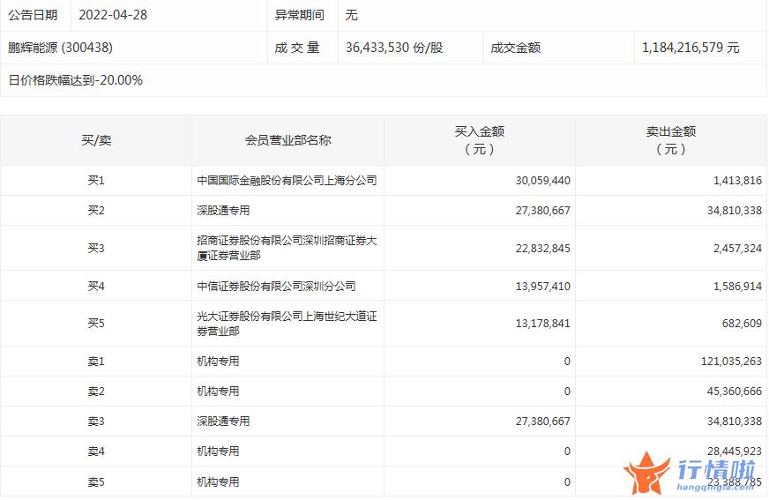Screen dimensions: 769x500
Task: Click 机构专用 in the 卖2 row
Action: point(218,392)
